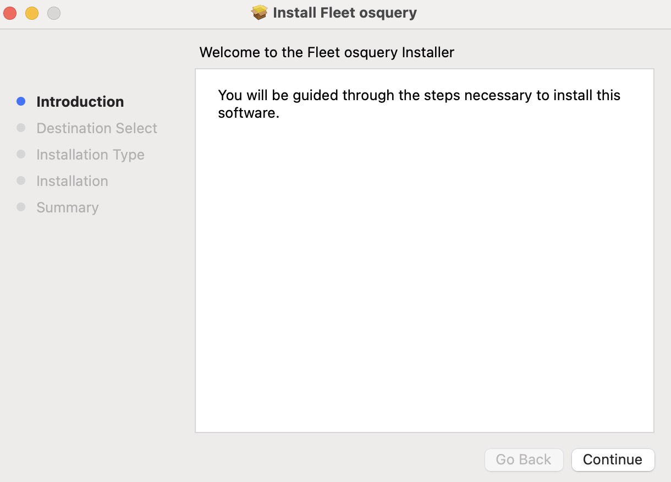The height and width of the screenshot is (482, 671).
Task: Select the Summary sidebar entry
Action: coord(67,207)
